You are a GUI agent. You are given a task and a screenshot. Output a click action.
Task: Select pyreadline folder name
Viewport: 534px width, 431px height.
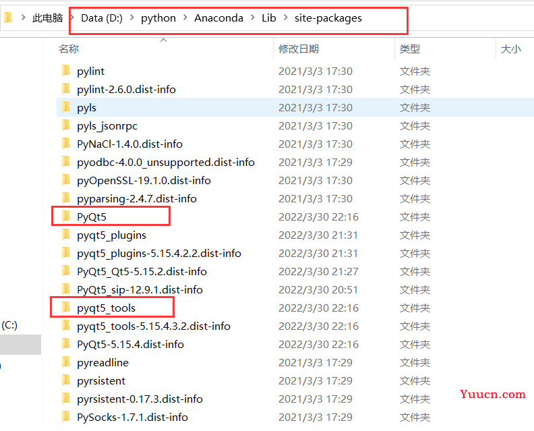pyautogui.click(x=103, y=363)
